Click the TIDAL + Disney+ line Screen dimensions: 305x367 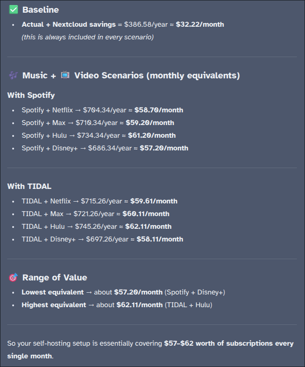click(102, 239)
